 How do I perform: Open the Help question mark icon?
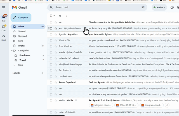(172, 8)
